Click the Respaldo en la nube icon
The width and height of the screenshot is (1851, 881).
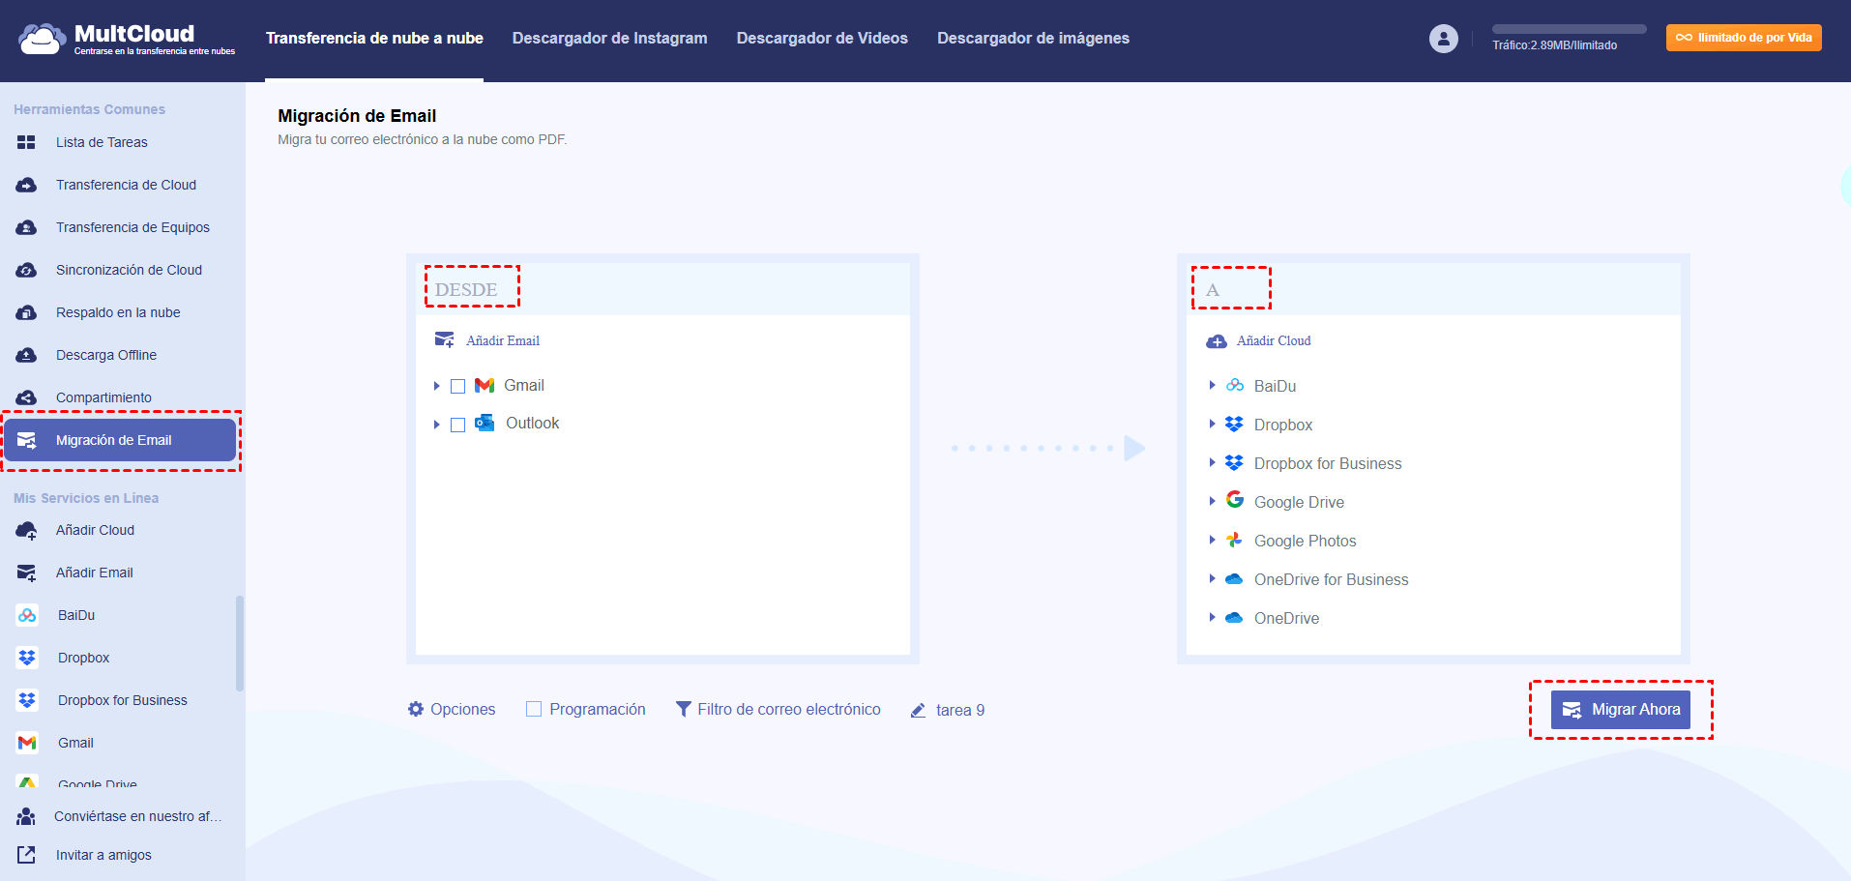26,312
